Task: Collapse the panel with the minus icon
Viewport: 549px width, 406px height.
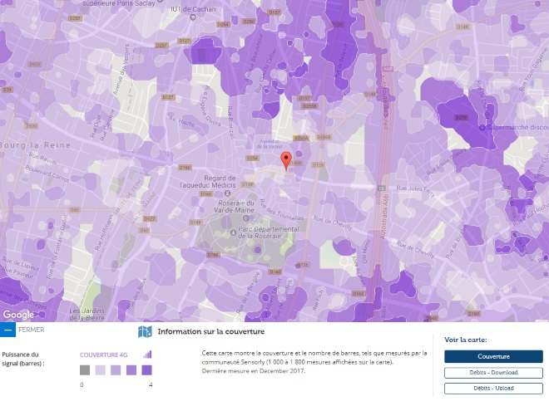Action: [7, 330]
